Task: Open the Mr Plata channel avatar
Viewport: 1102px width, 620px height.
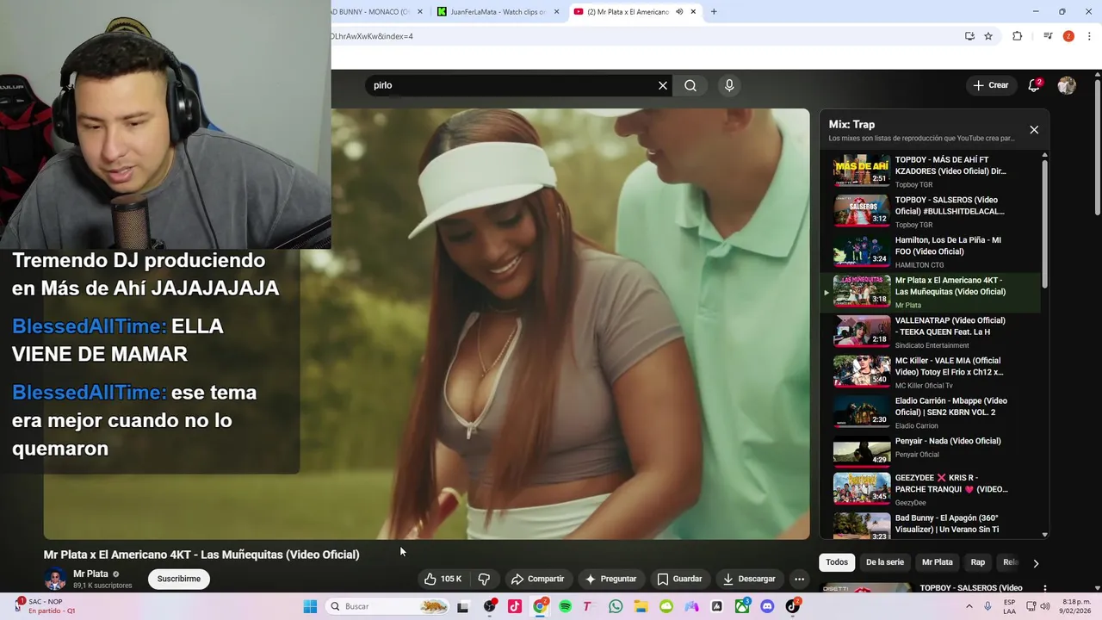Action: click(55, 579)
